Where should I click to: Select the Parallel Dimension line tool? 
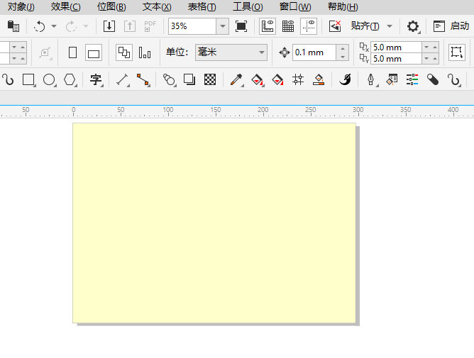tap(123, 80)
